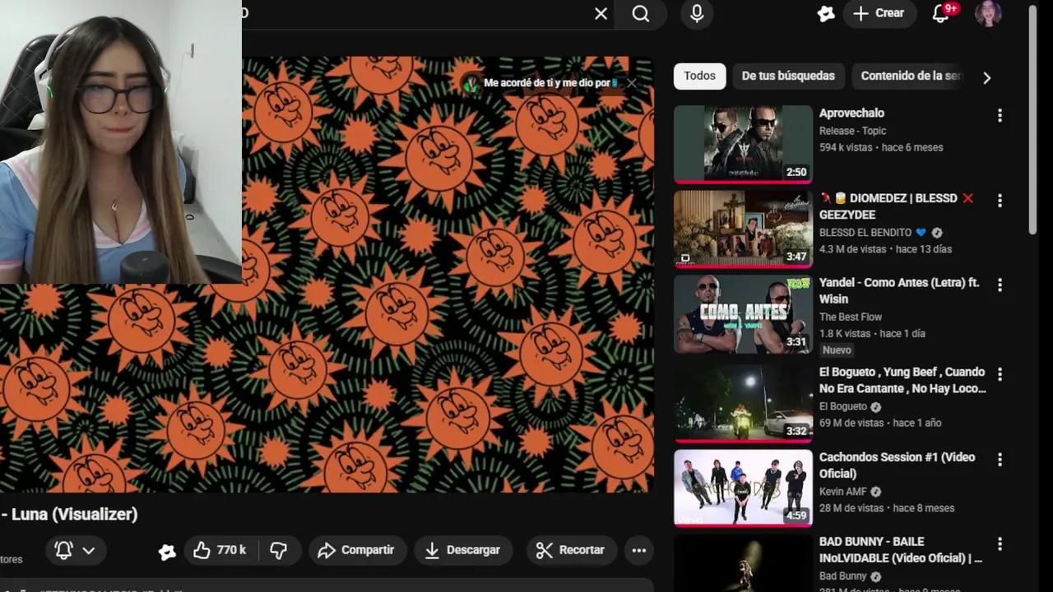
Task: Click Yandel - Como Antes title
Action: tap(899, 291)
